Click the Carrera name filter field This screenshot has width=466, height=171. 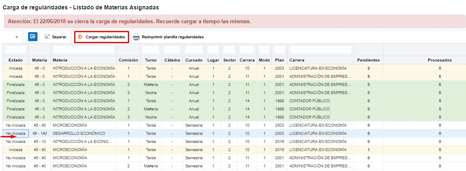pyautogui.click(x=320, y=50)
